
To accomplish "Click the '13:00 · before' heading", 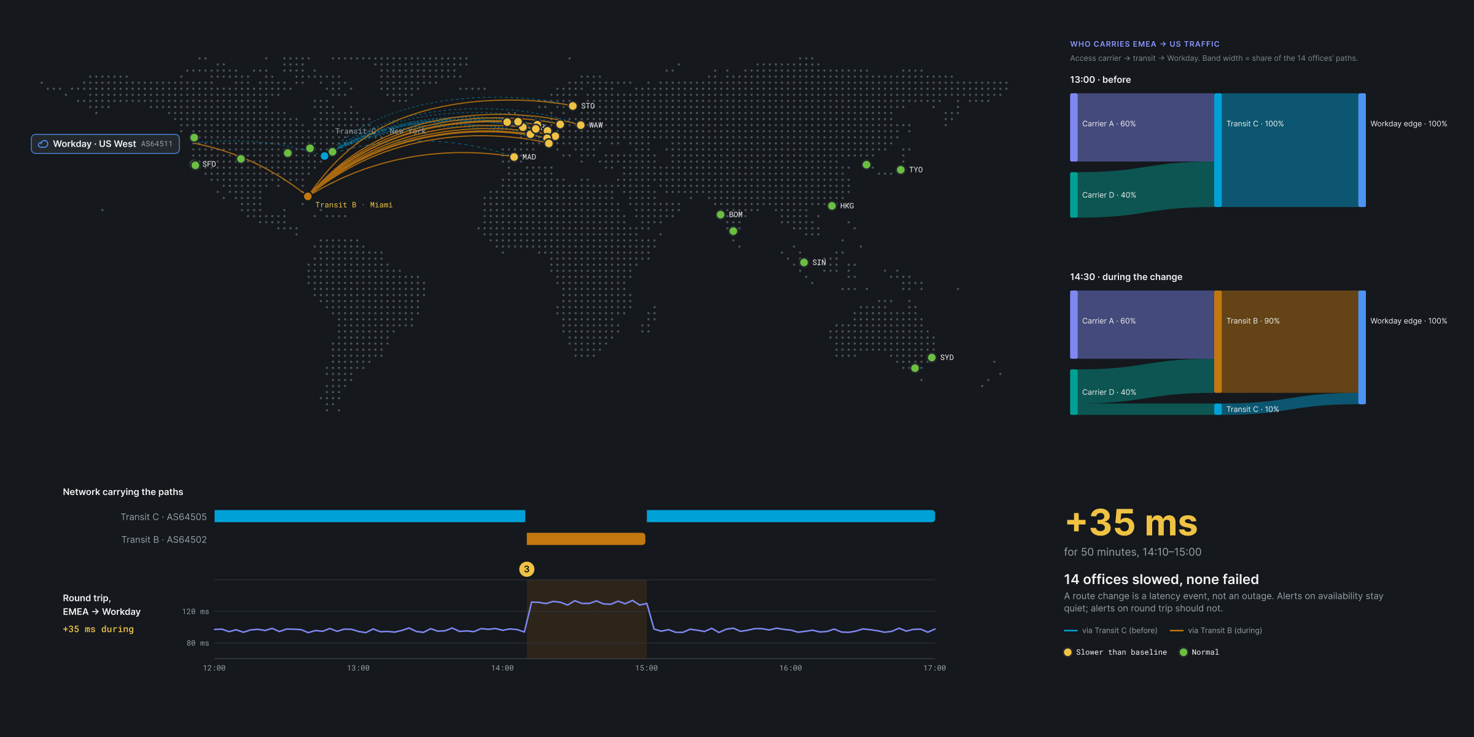I will coord(1100,80).
